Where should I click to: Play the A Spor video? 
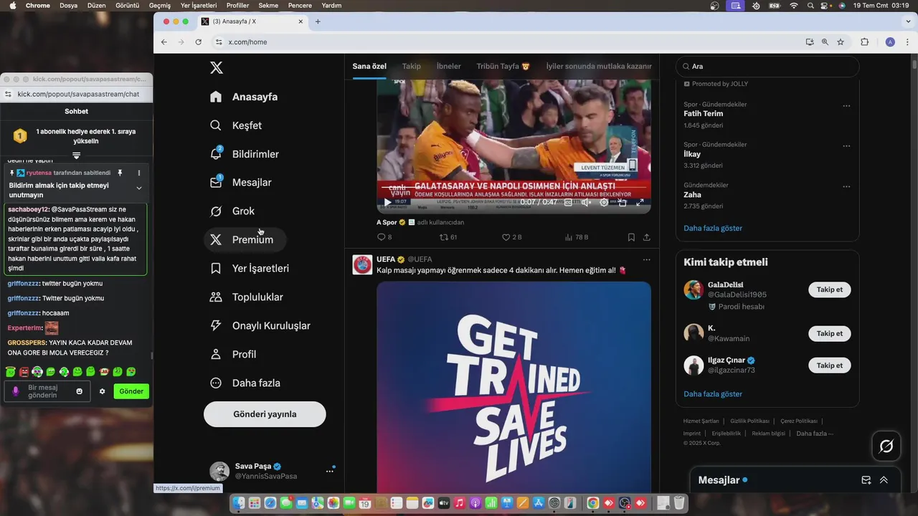pyautogui.click(x=388, y=203)
